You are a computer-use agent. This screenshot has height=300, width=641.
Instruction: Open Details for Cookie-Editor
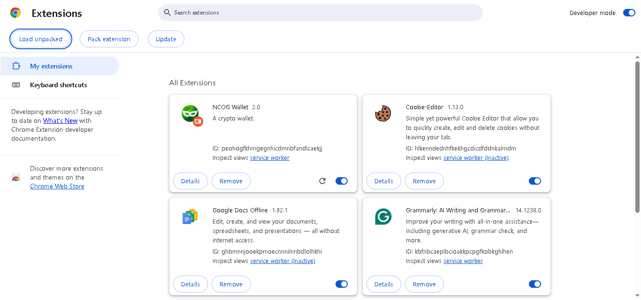click(384, 181)
